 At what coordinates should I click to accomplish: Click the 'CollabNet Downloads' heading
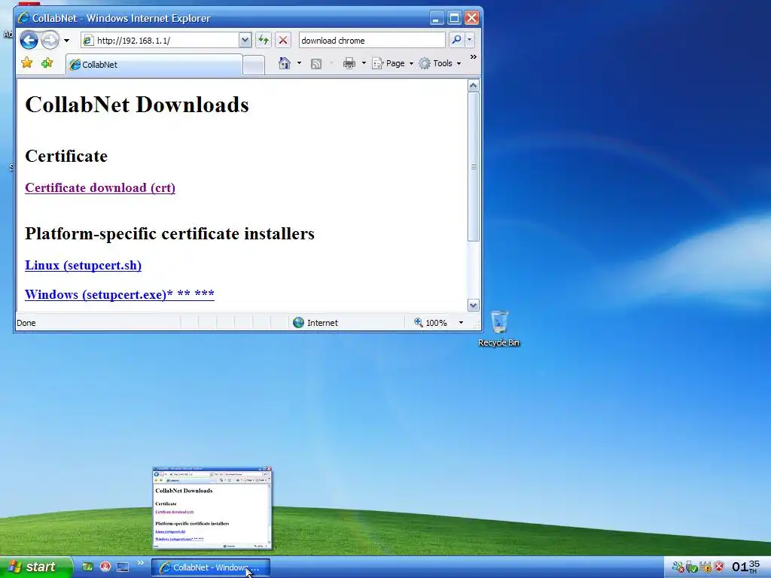[x=137, y=105]
